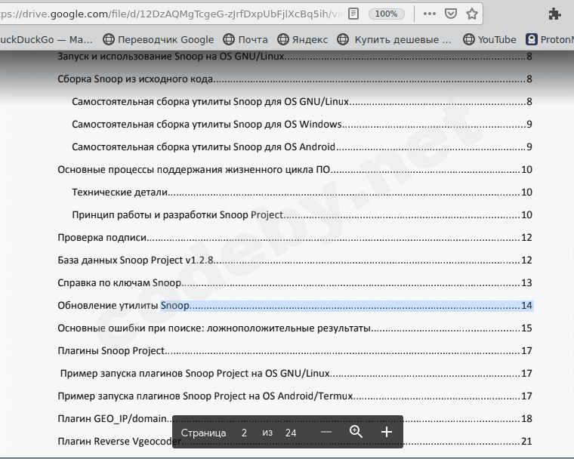The width and height of the screenshot is (574, 459).
Task: Open ProtonMail bookmark
Action: [550, 39]
